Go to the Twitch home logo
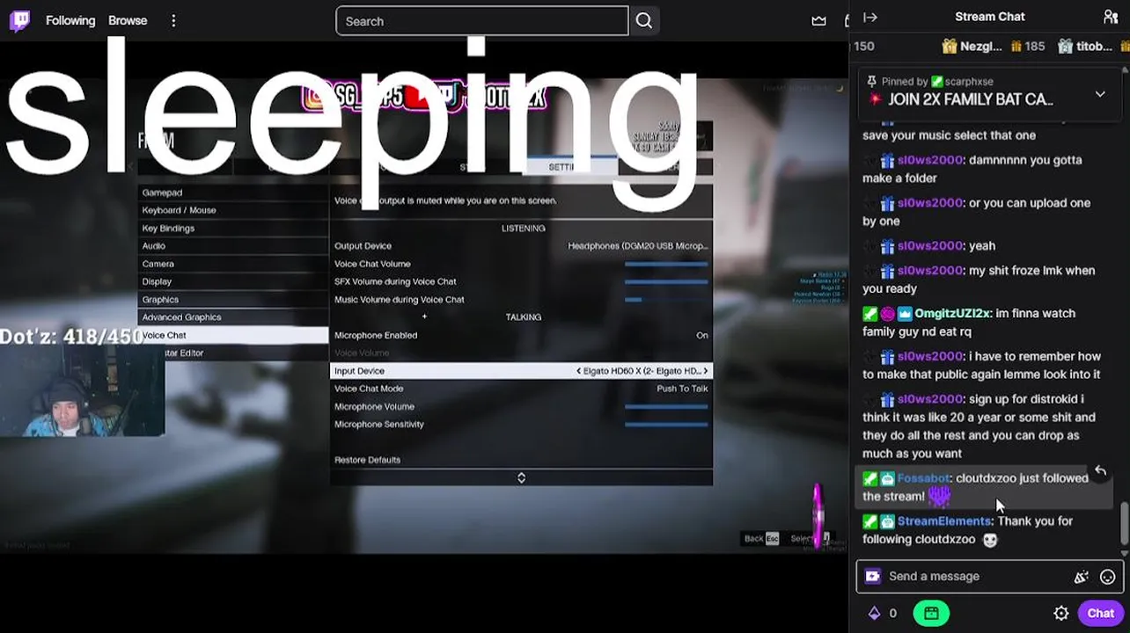This screenshot has width=1130, height=633. point(19,20)
